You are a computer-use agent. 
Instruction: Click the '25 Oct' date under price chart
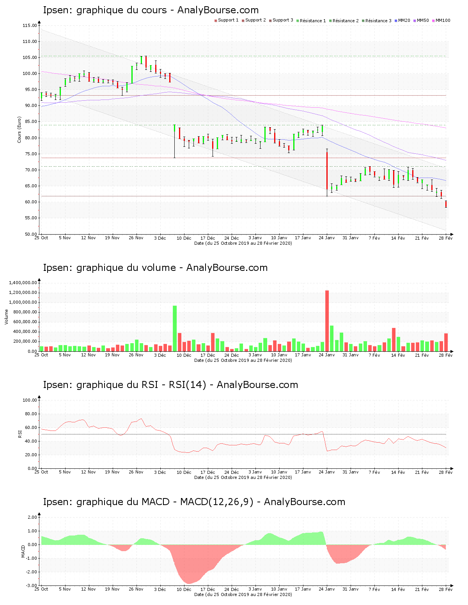pos(41,238)
